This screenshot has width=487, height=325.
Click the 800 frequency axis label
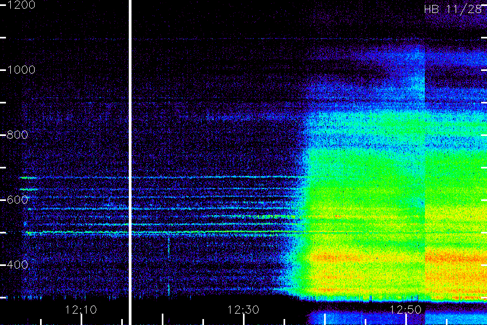click(17, 135)
